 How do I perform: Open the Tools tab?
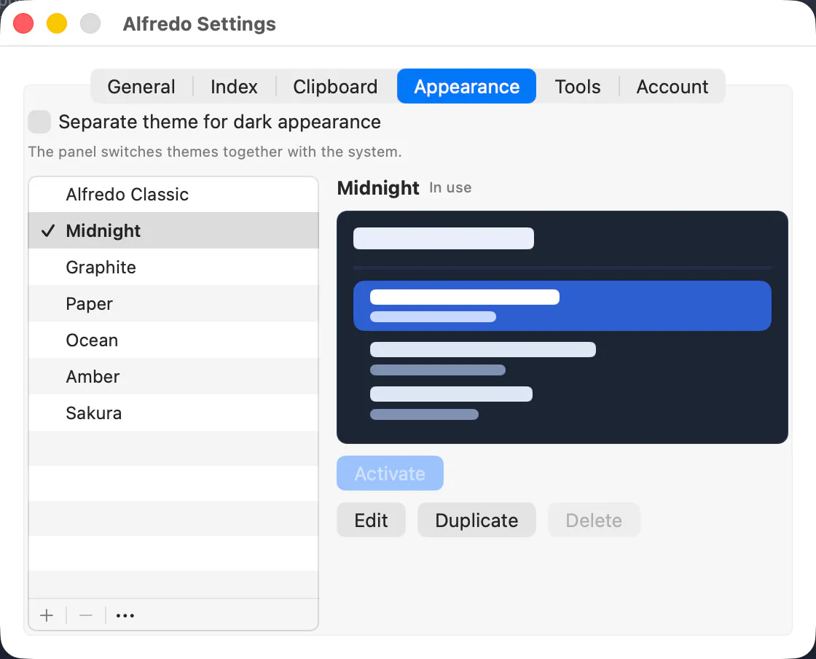578,87
